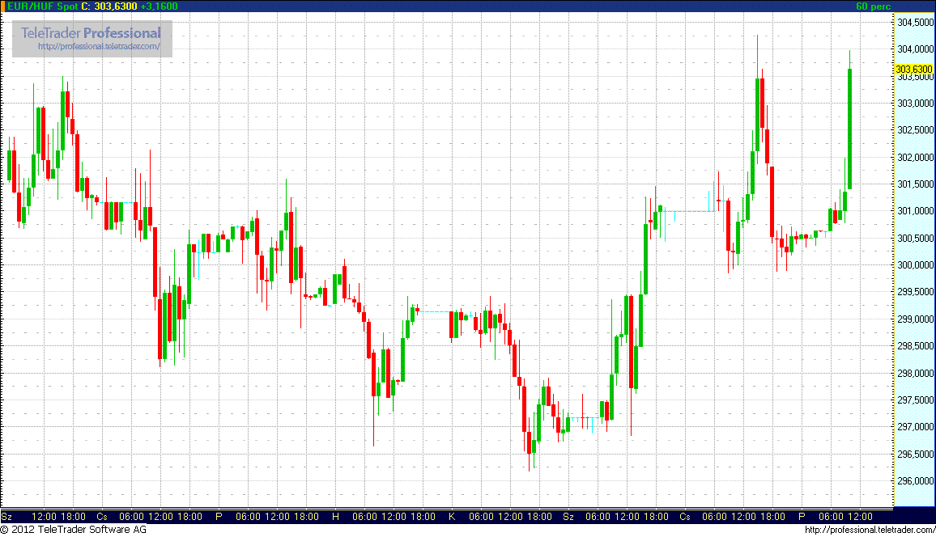Screen dimensions: 936x537
Task: Click the yellow current price tag 303,6300
Action: point(914,69)
